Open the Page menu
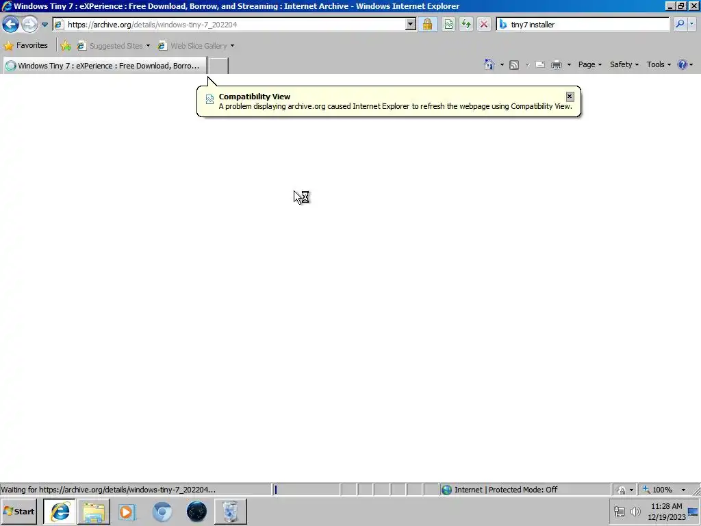 click(x=589, y=64)
